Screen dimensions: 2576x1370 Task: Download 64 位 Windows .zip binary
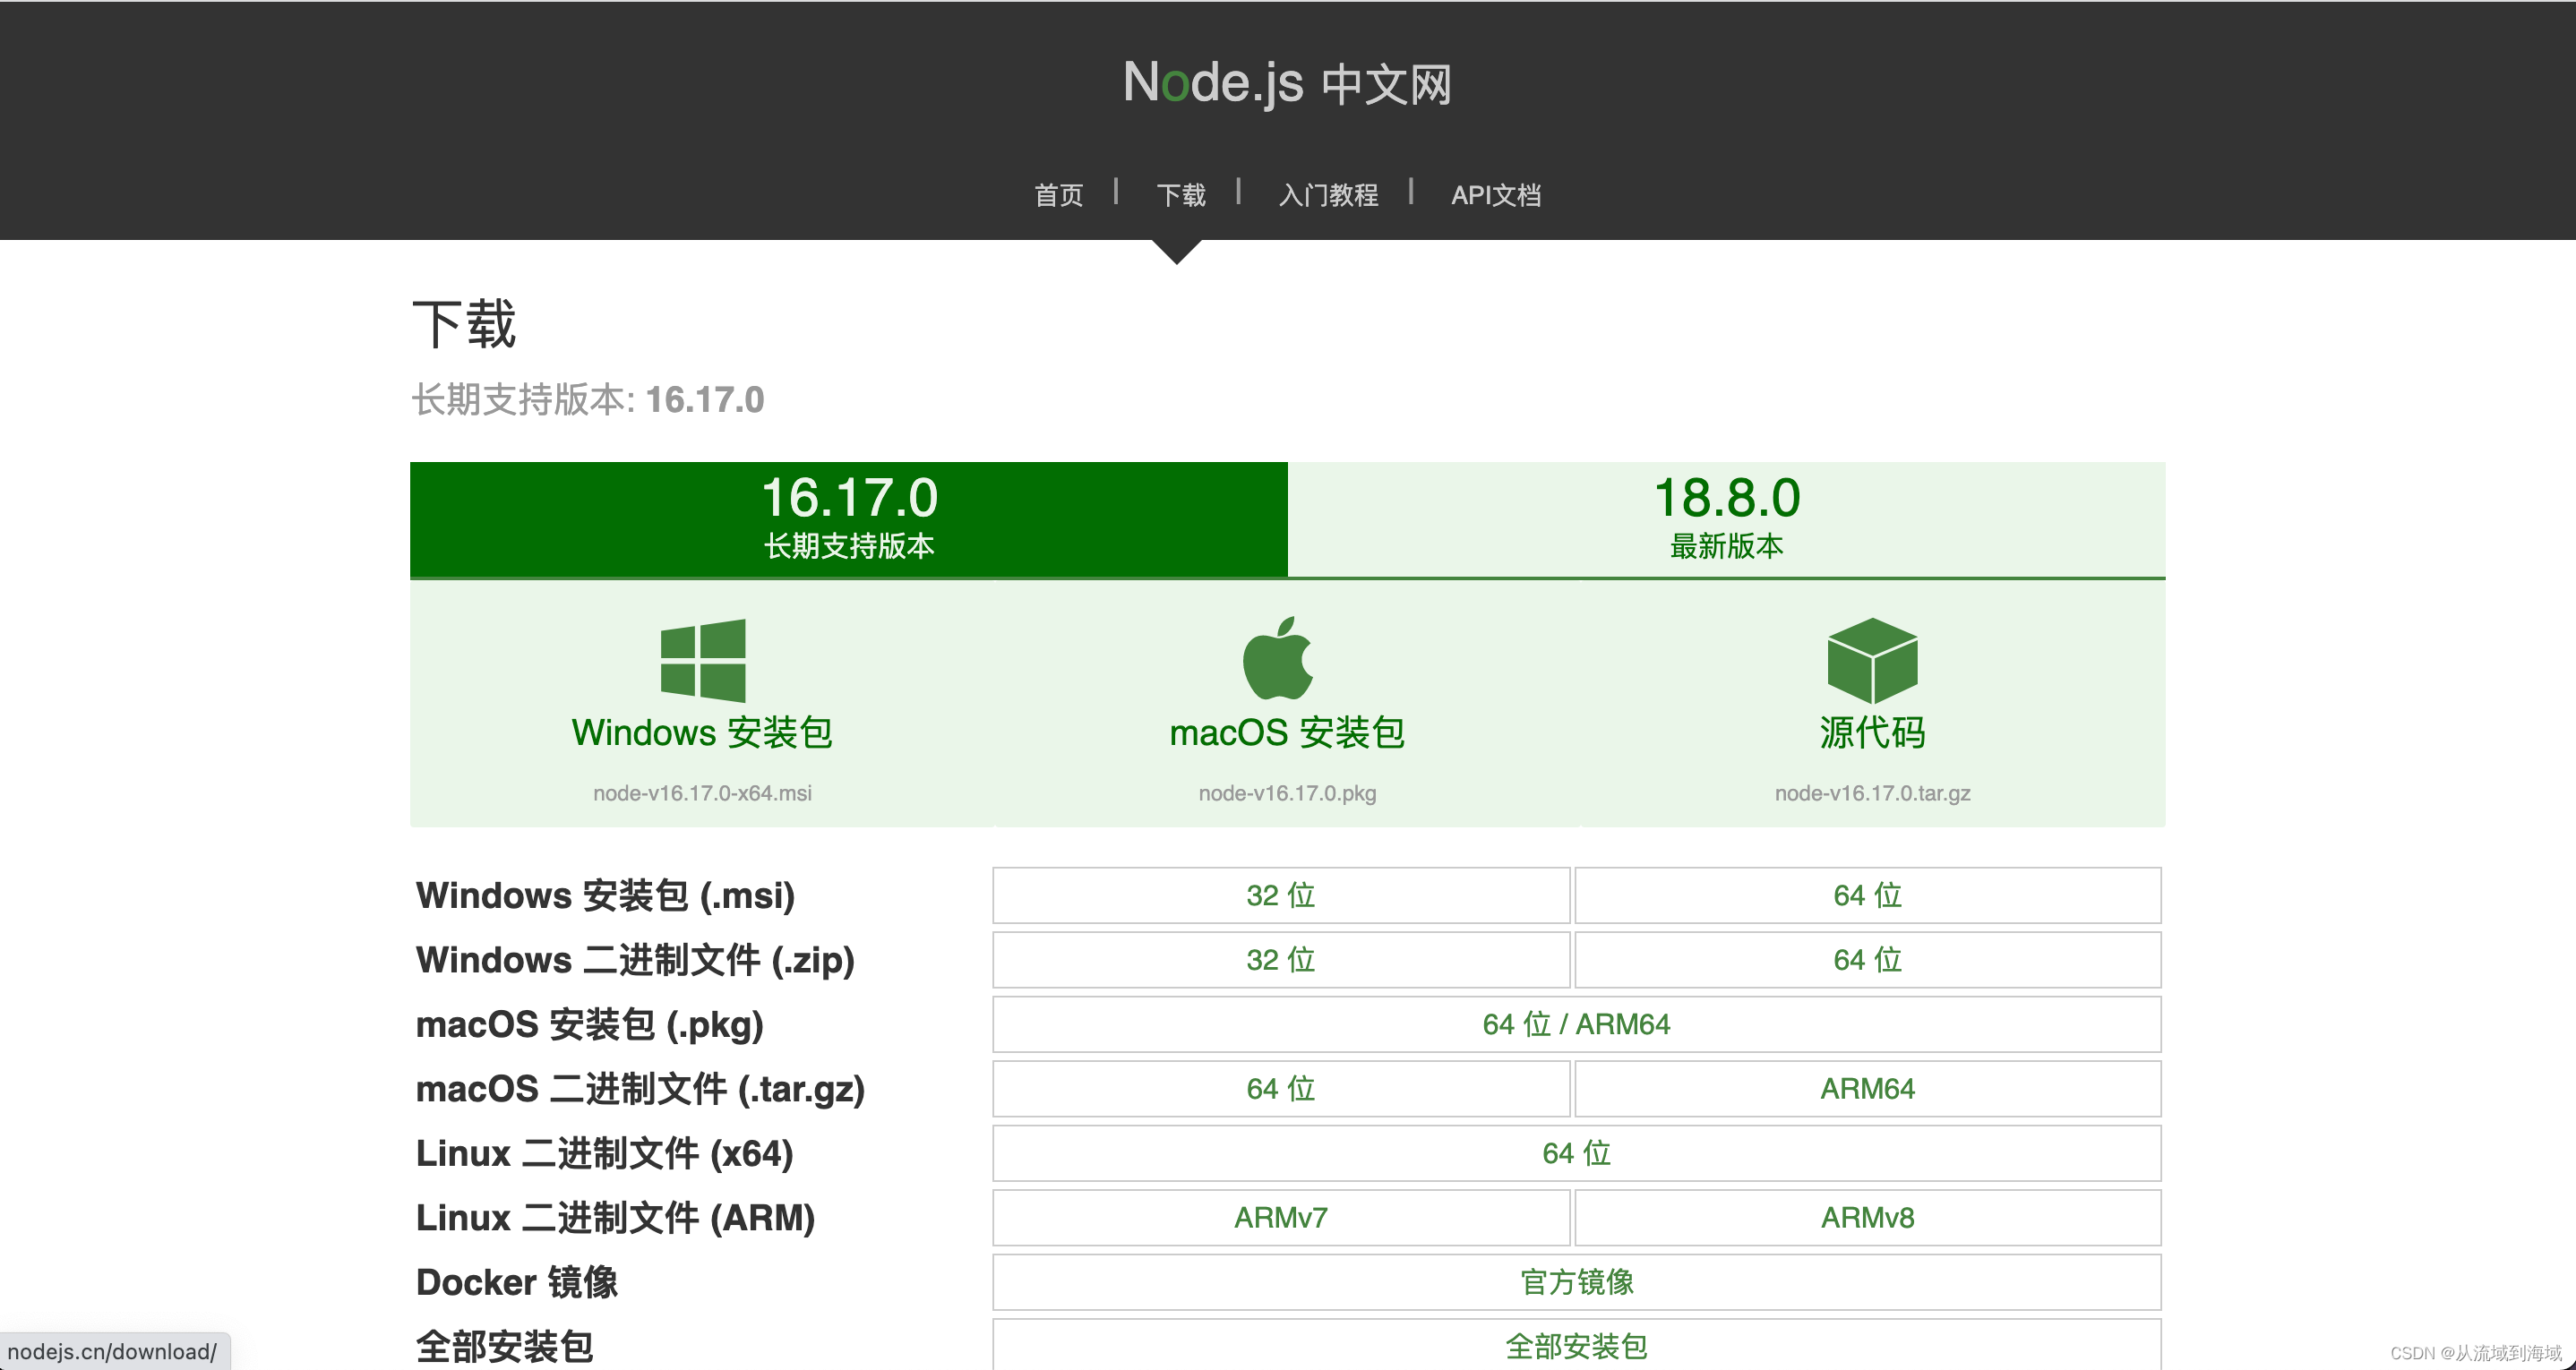pyautogui.click(x=1867, y=960)
